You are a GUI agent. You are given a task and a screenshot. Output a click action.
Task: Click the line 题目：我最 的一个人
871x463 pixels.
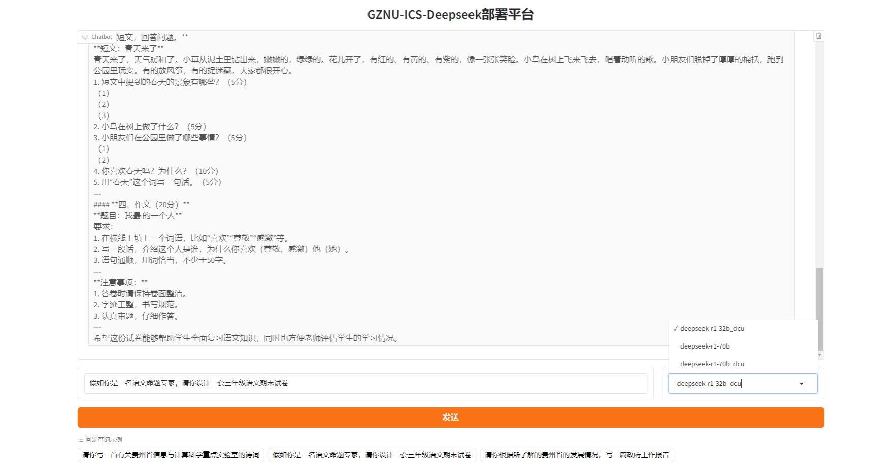(x=138, y=215)
